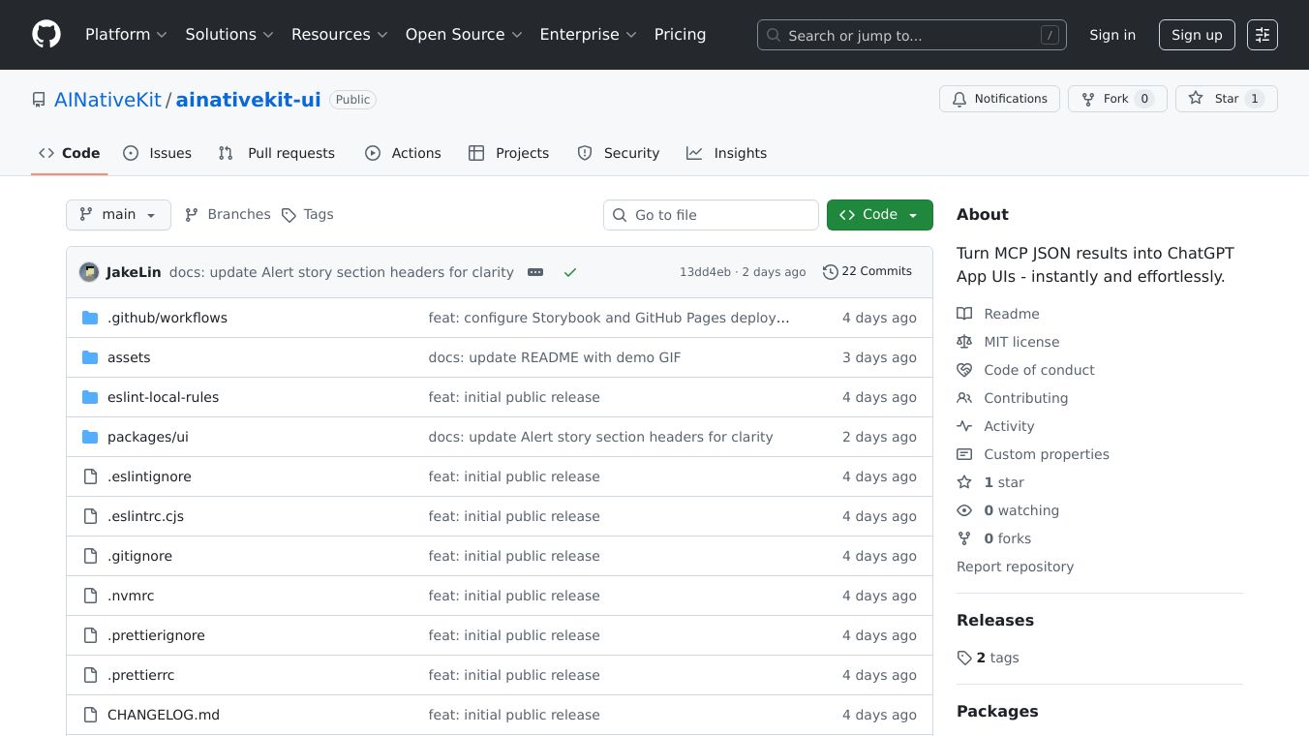The width and height of the screenshot is (1309, 736).
Task: Click JakeLin's avatar thumbnail
Action: pyautogui.click(x=89, y=272)
